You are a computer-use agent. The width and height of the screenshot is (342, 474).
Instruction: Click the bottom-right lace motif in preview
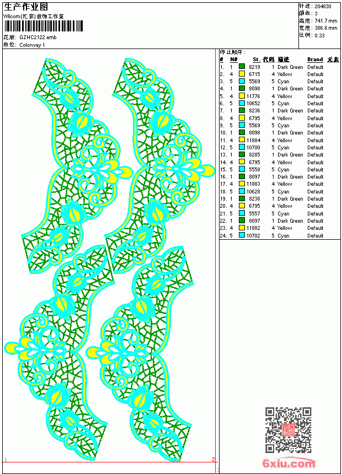tap(141, 354)
